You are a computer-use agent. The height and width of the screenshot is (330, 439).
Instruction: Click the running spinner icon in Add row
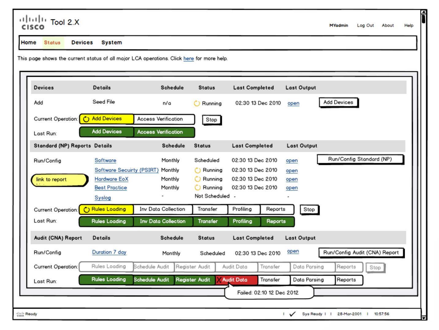(197, 104)
